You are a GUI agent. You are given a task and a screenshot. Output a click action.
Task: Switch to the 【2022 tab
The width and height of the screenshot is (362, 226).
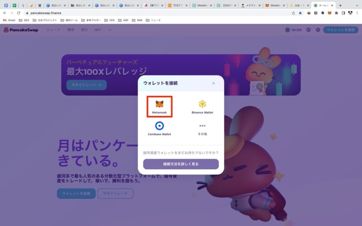pyautogui.click(x=226, y=5)
